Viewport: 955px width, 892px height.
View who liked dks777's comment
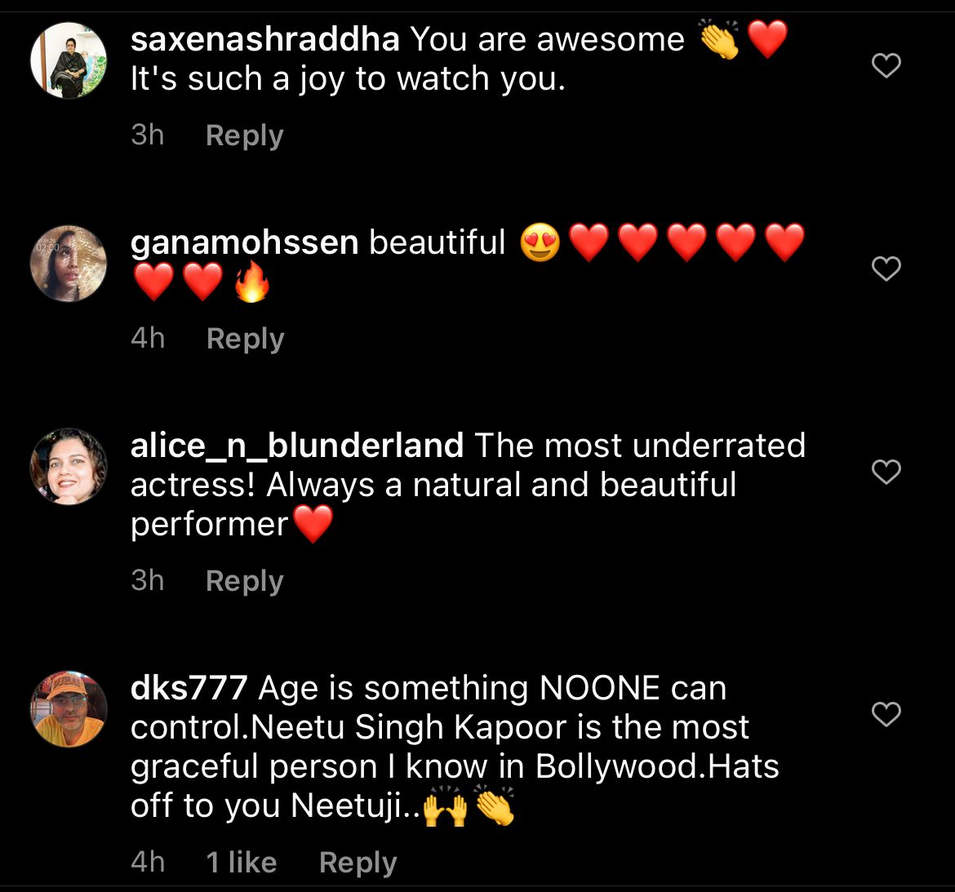pos(242,863)
